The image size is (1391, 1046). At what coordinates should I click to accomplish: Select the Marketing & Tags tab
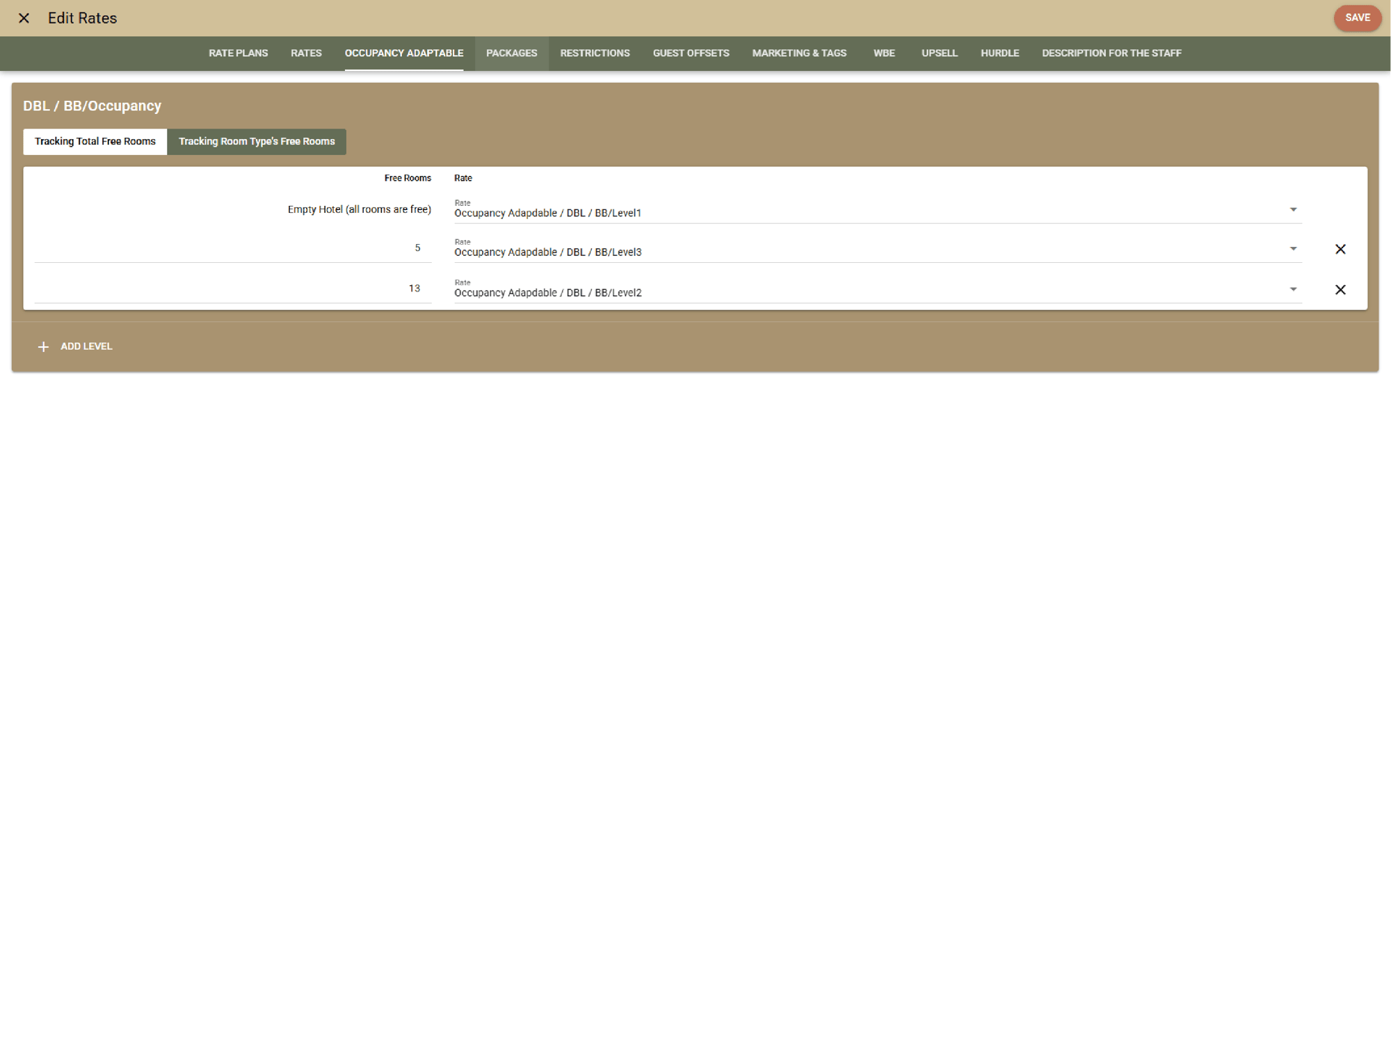(799, 53)
